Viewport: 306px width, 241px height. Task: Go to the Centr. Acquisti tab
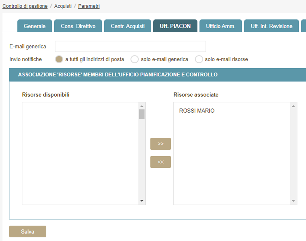coord(128,26)
